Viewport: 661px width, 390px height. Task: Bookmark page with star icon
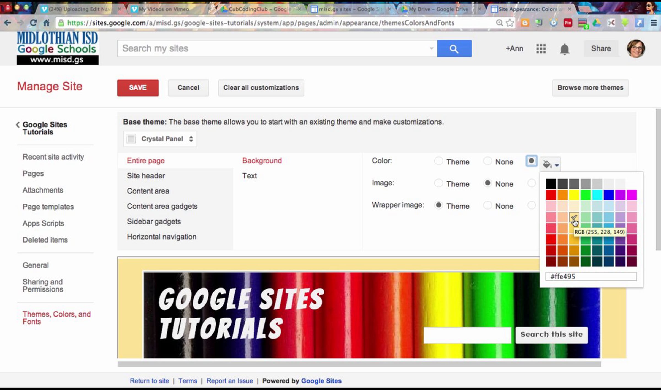tap(510, 23)
